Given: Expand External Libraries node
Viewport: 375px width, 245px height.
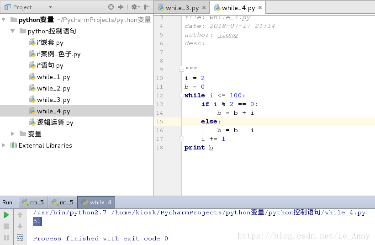Looking at the screenshot, I should coord(3,145).
